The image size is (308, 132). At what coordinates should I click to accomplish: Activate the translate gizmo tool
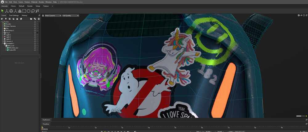coord(7,11)
